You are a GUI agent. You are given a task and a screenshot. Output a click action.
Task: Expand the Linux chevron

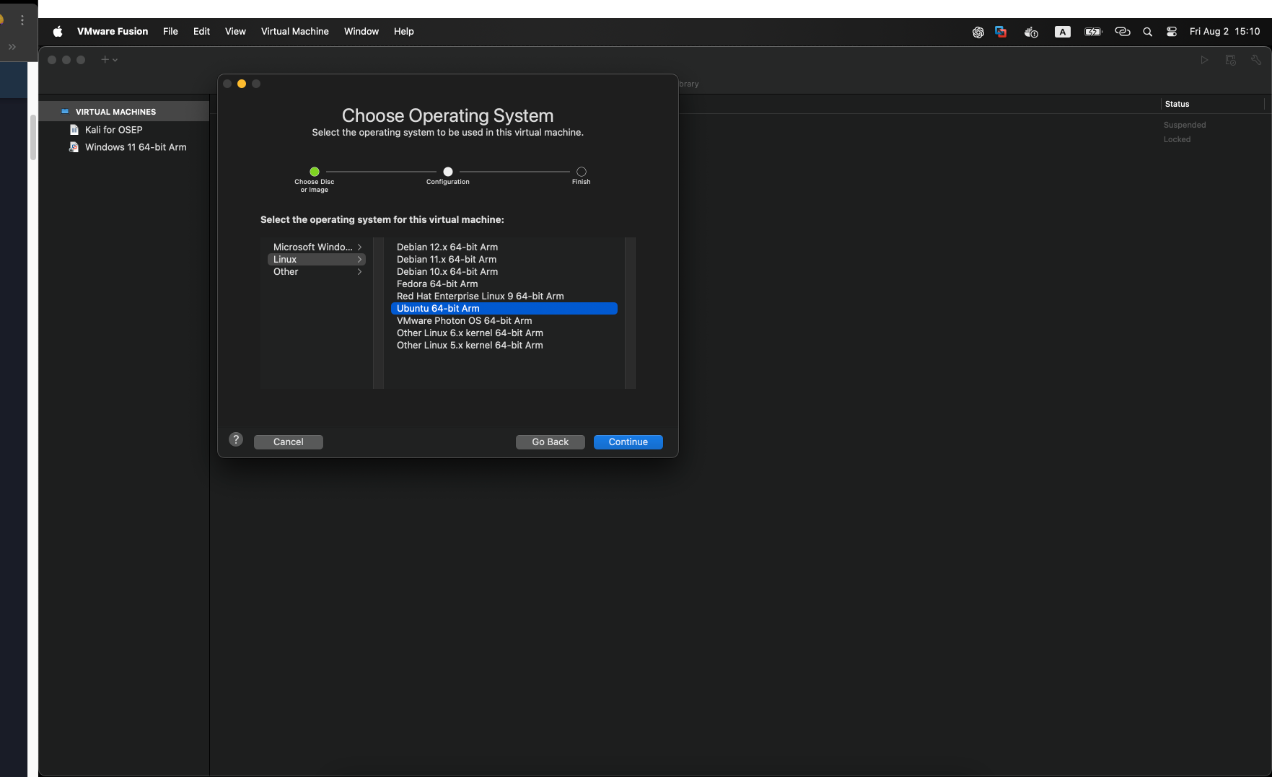tap(359, 259)
